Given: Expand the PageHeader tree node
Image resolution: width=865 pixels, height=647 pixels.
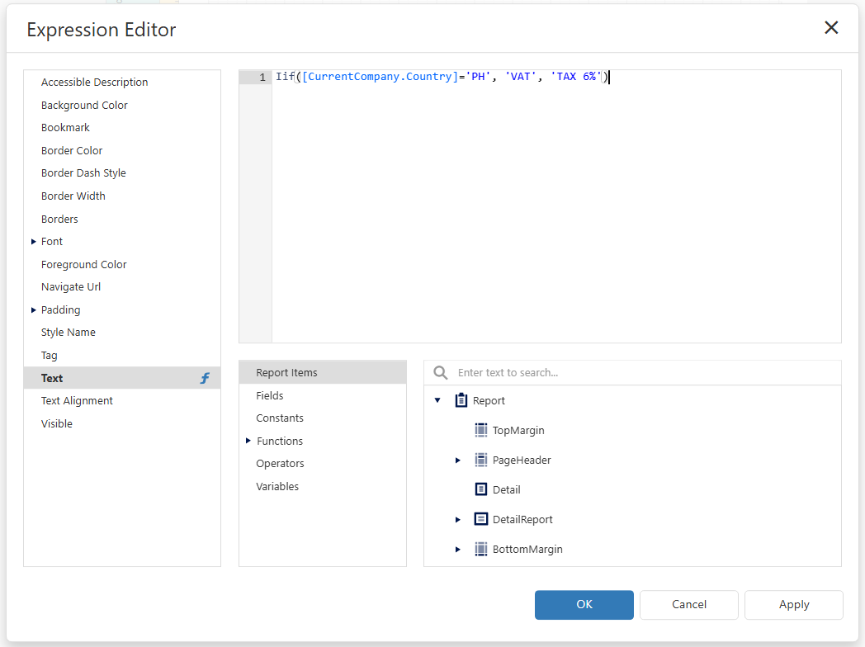Looking at the screenshot, I should coord(458,460).
